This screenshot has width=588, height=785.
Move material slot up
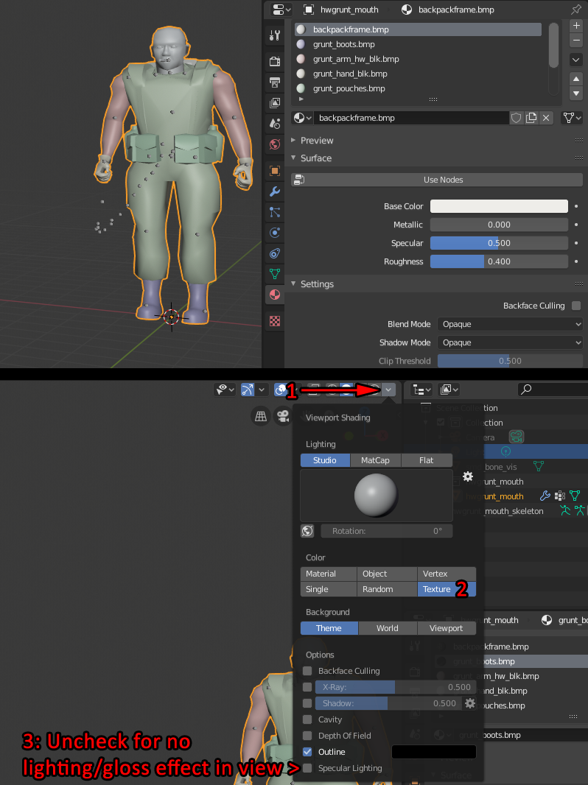[x=576, y=79]
